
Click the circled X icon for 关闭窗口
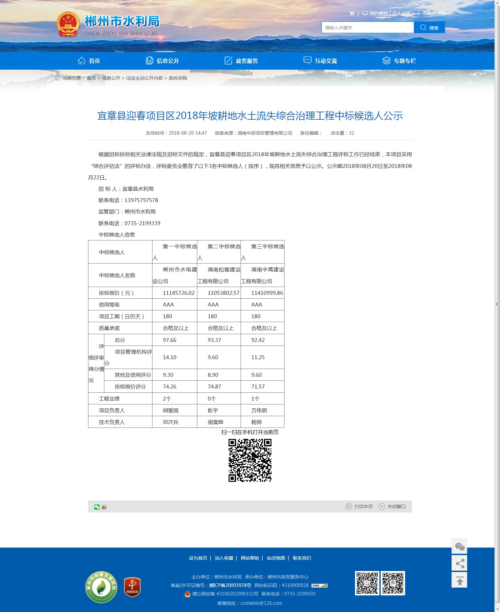coord(382,507)
